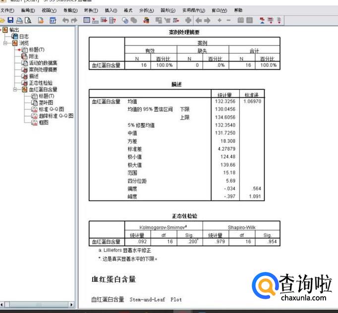Click the 案例处理摘要 table title

point(184,32)
